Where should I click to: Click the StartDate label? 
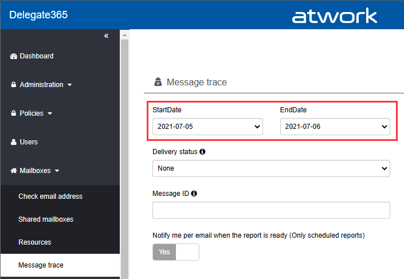pos(167,110)
